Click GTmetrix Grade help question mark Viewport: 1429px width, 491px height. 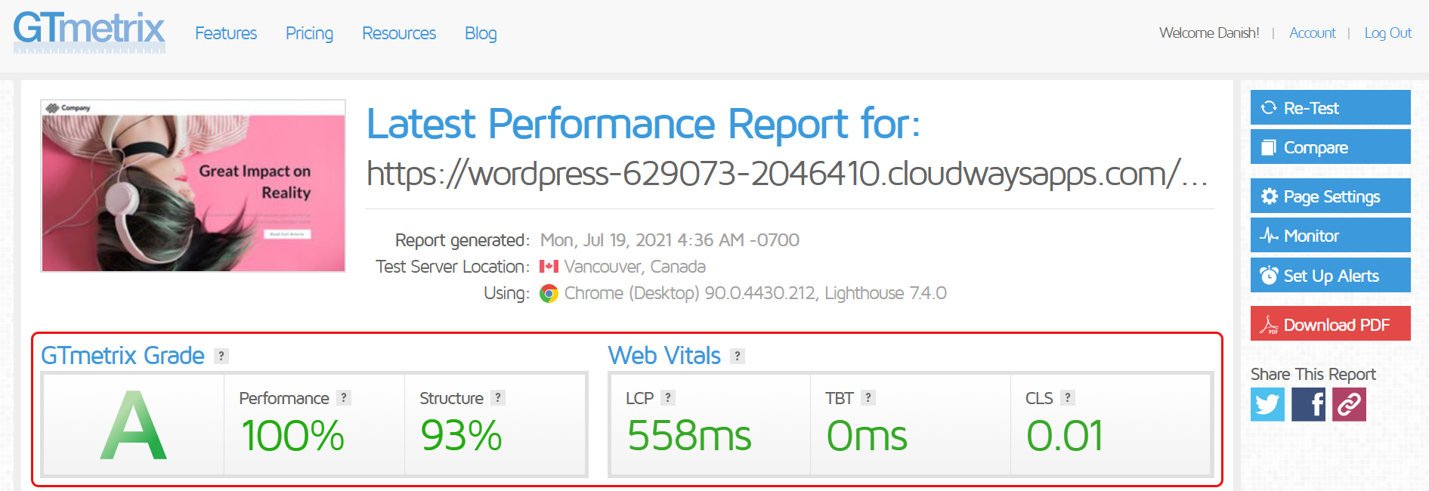pos(221,356)
